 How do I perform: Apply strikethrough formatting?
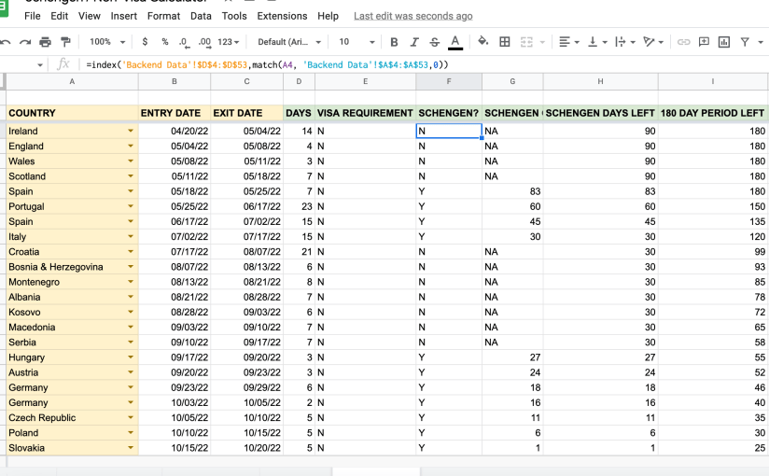point(434,42)
